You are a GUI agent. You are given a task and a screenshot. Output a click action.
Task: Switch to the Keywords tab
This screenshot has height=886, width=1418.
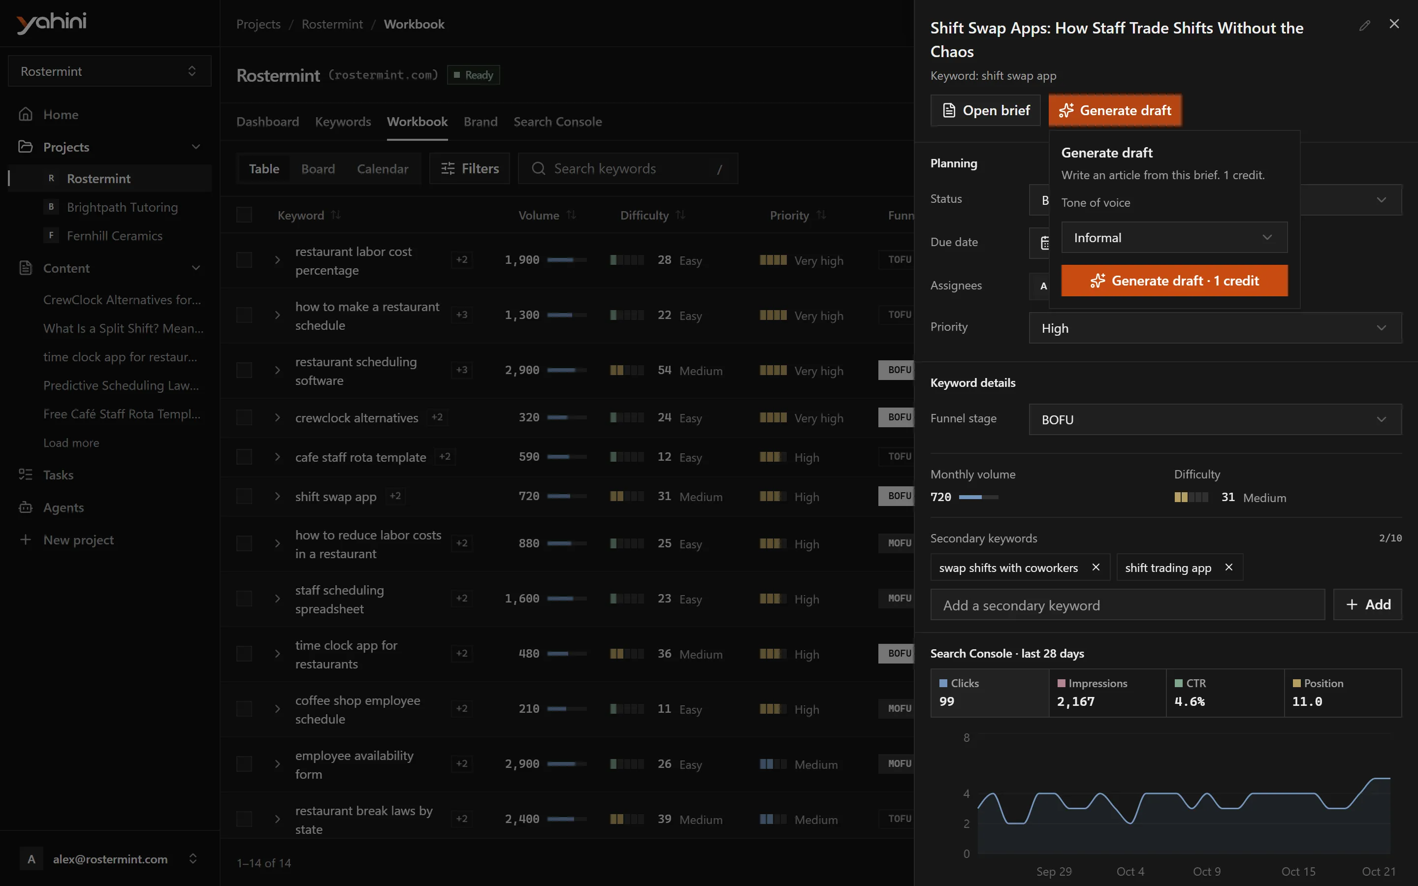[343, 122]
